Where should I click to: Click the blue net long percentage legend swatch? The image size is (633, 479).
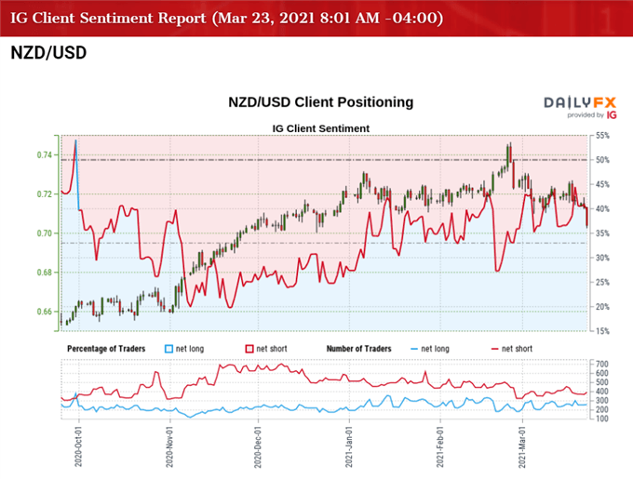point(168,349)
